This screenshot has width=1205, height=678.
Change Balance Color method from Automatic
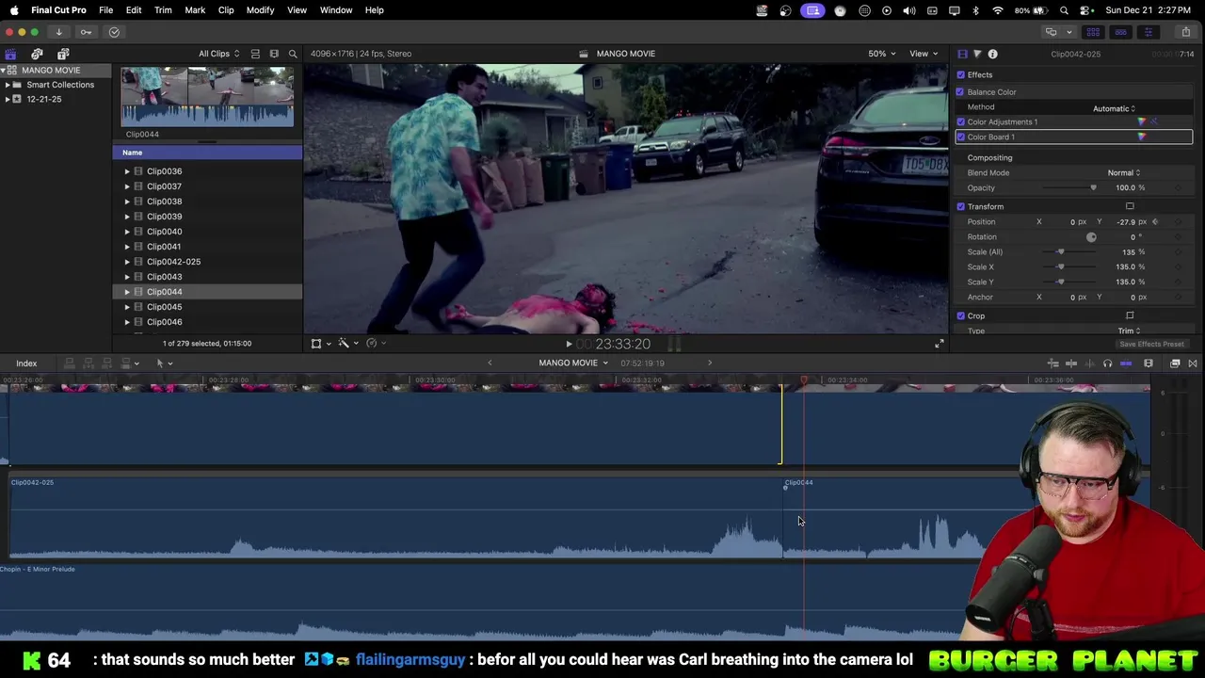[1115, 109]
